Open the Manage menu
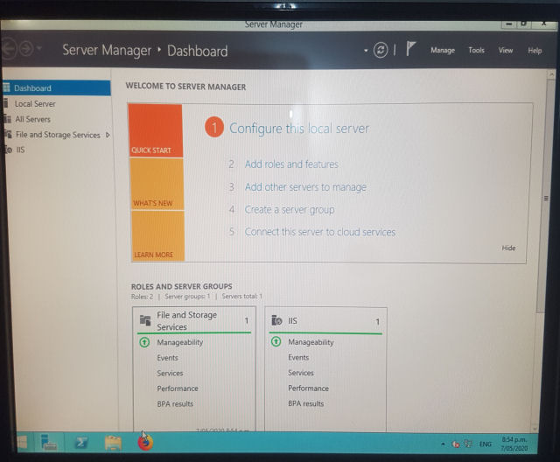The width and height of the screenshot is (560, 462). pos(443,51)
